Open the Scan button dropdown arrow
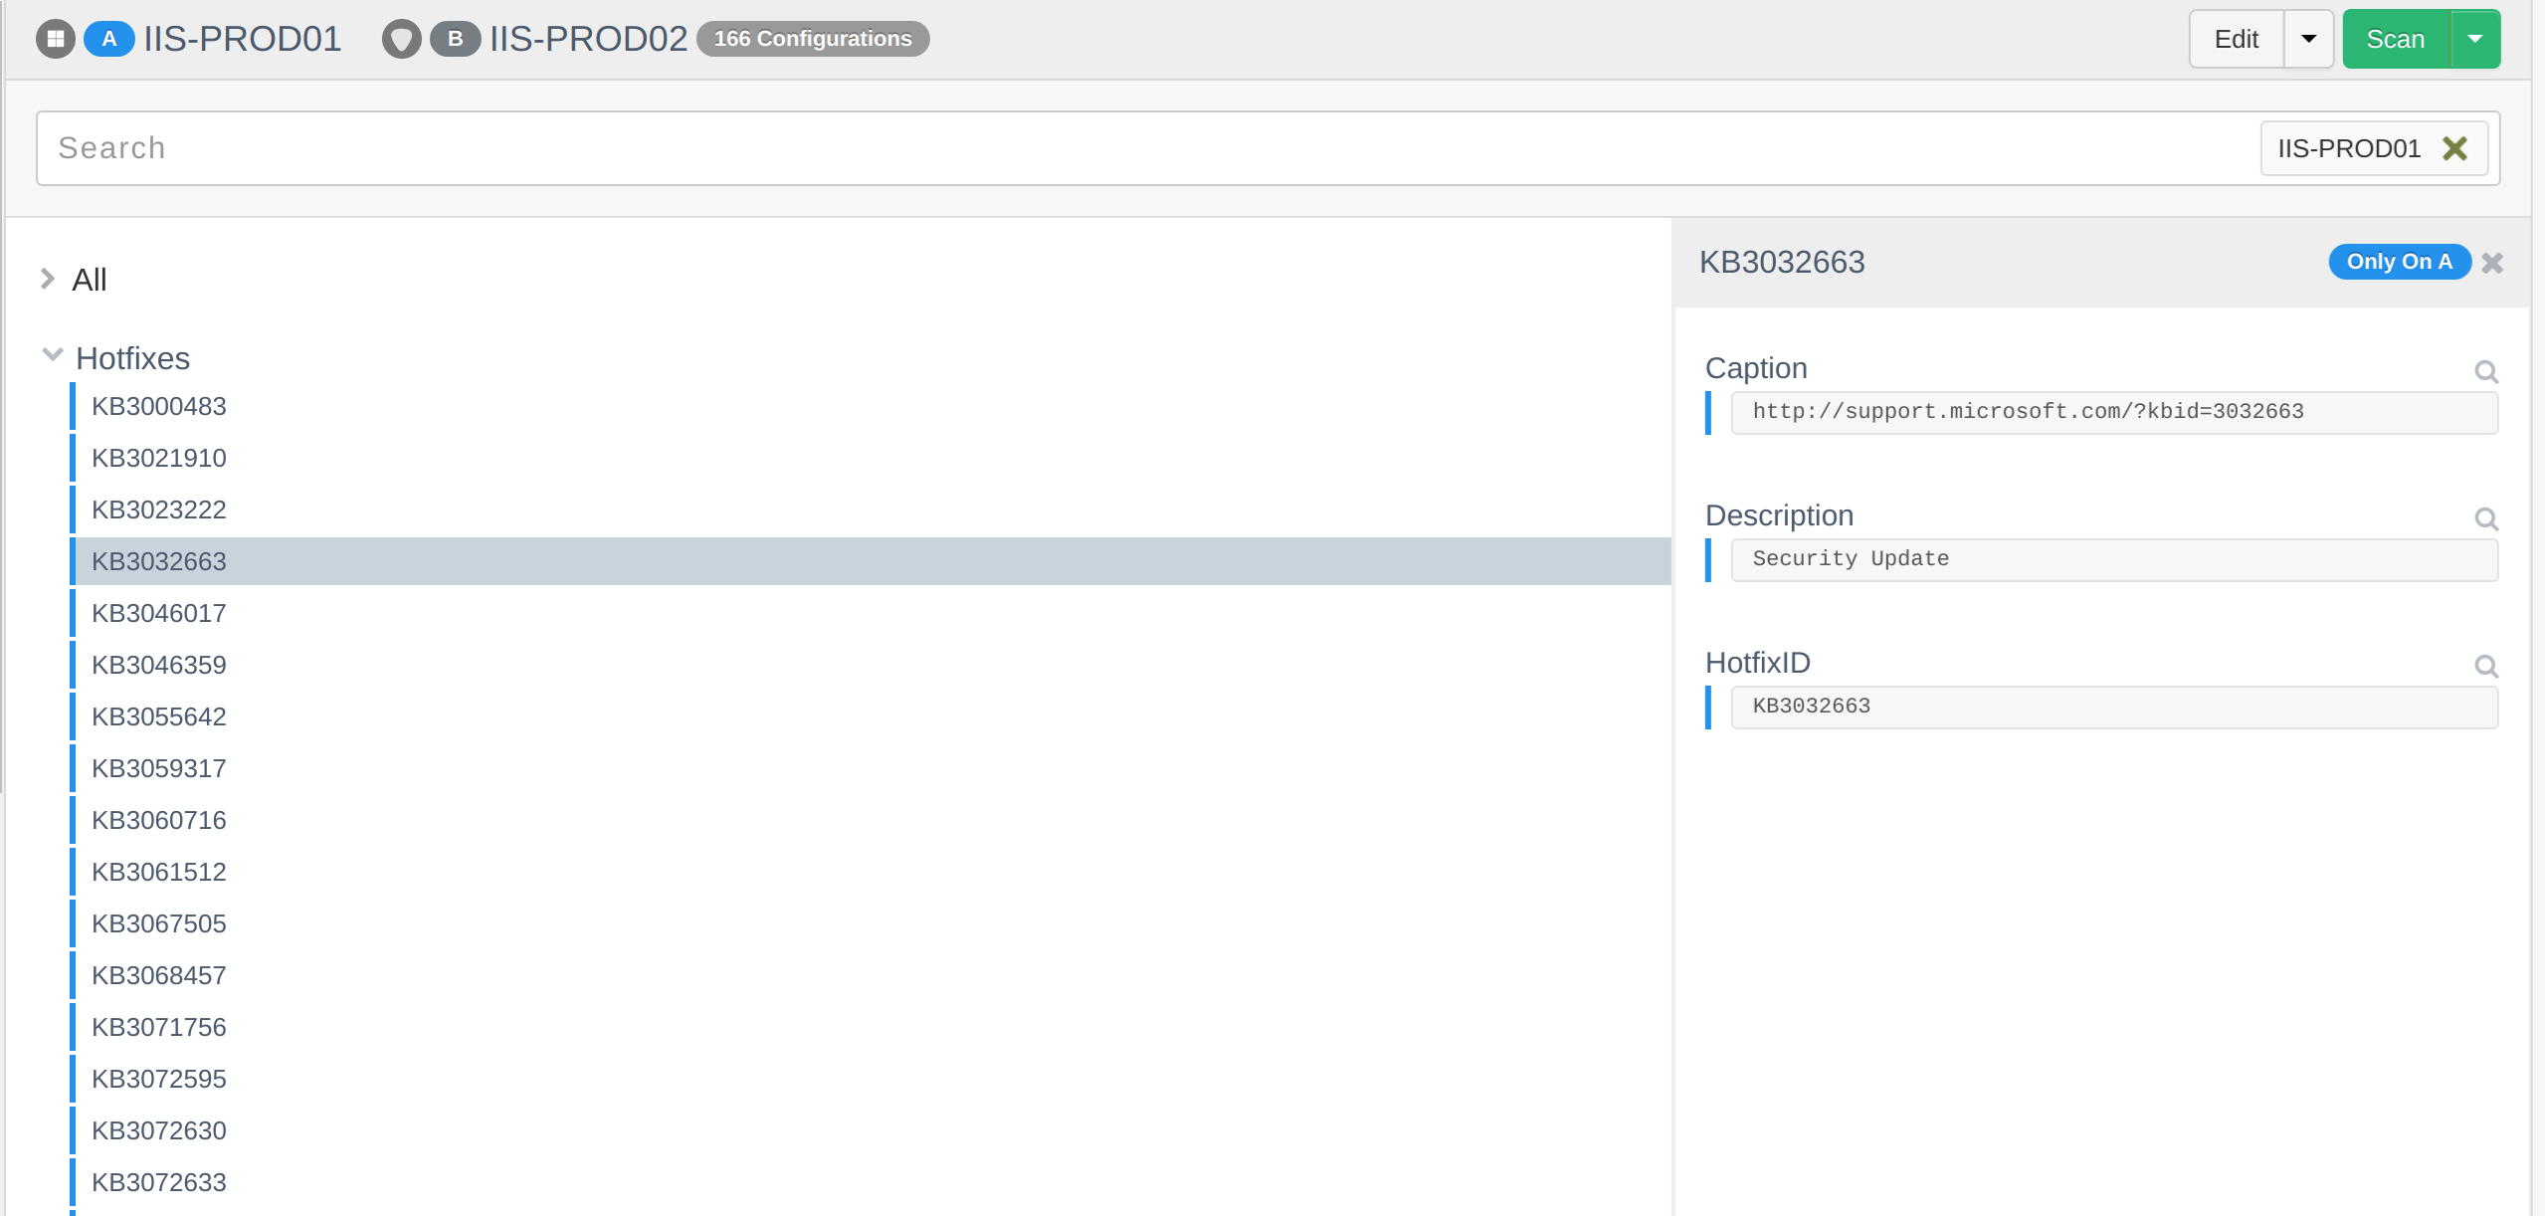Screen dimensions: 2545x1216 click(x=2475, y=39)
